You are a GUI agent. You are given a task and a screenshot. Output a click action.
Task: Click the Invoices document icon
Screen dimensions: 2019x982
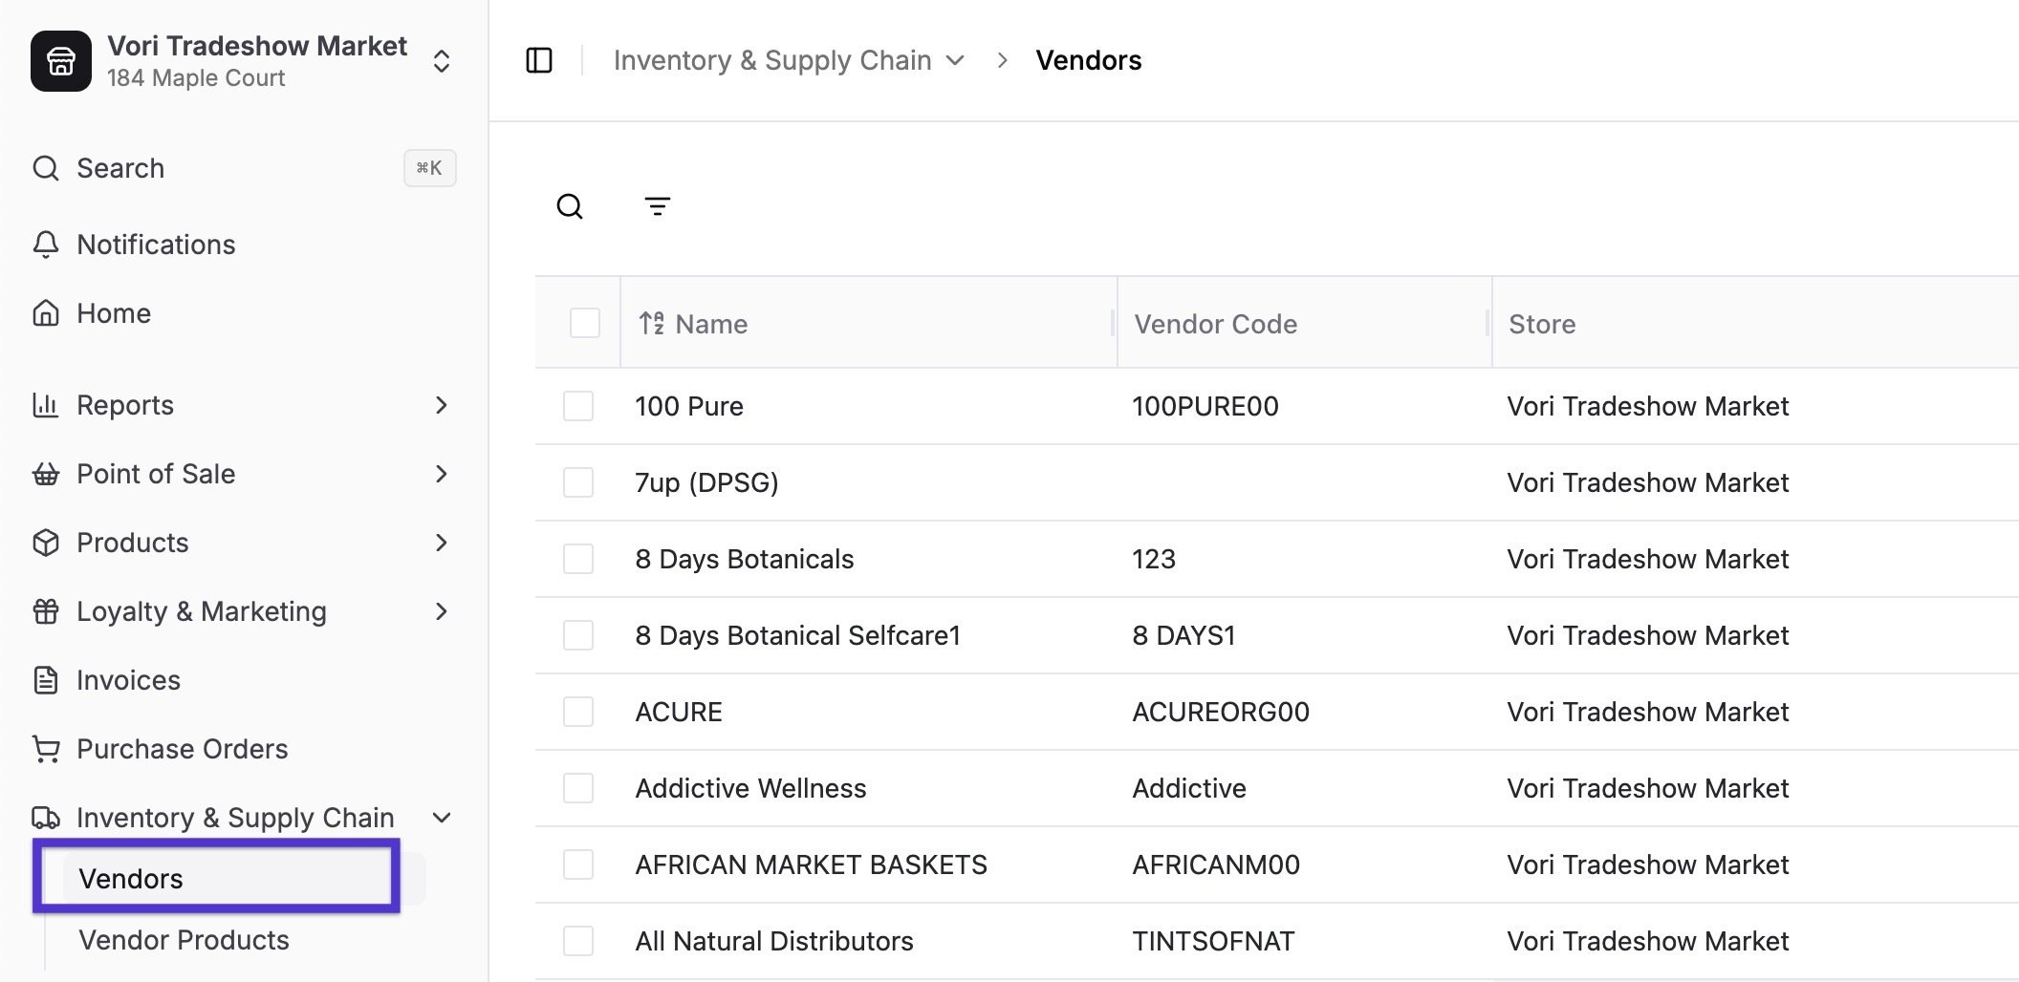point(46,680)
